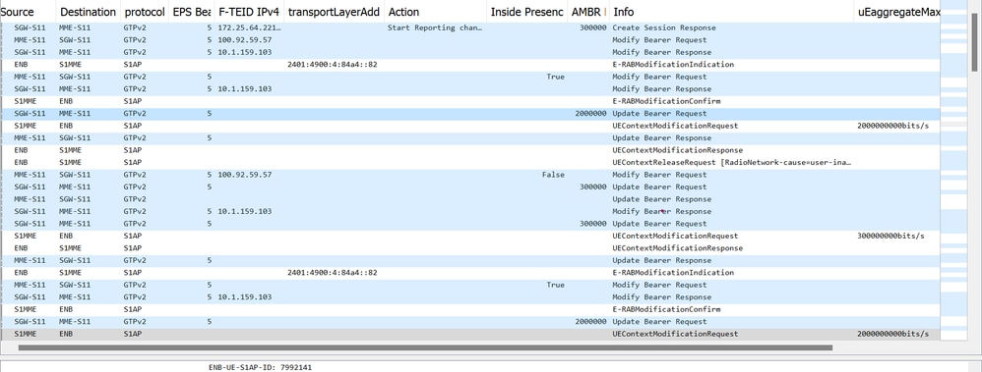Click the EPS Bearer column header
The image size is (982, 372).
click(x=191, y=12)
